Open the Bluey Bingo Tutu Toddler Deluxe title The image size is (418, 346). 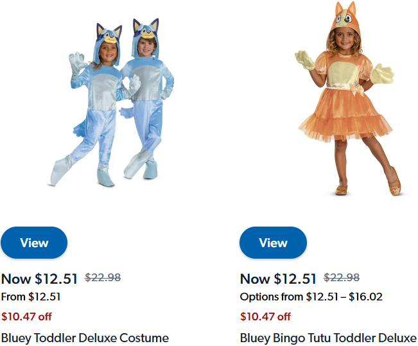click(328, 338)
